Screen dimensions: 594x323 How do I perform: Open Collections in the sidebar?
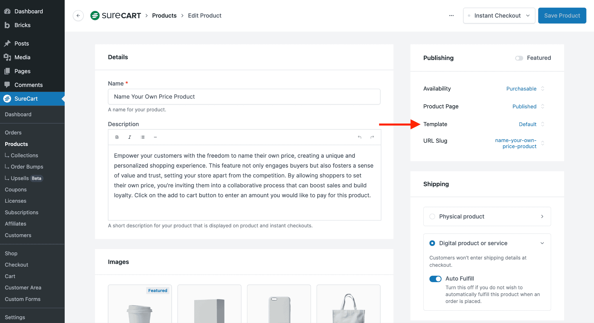pos(24,155)
